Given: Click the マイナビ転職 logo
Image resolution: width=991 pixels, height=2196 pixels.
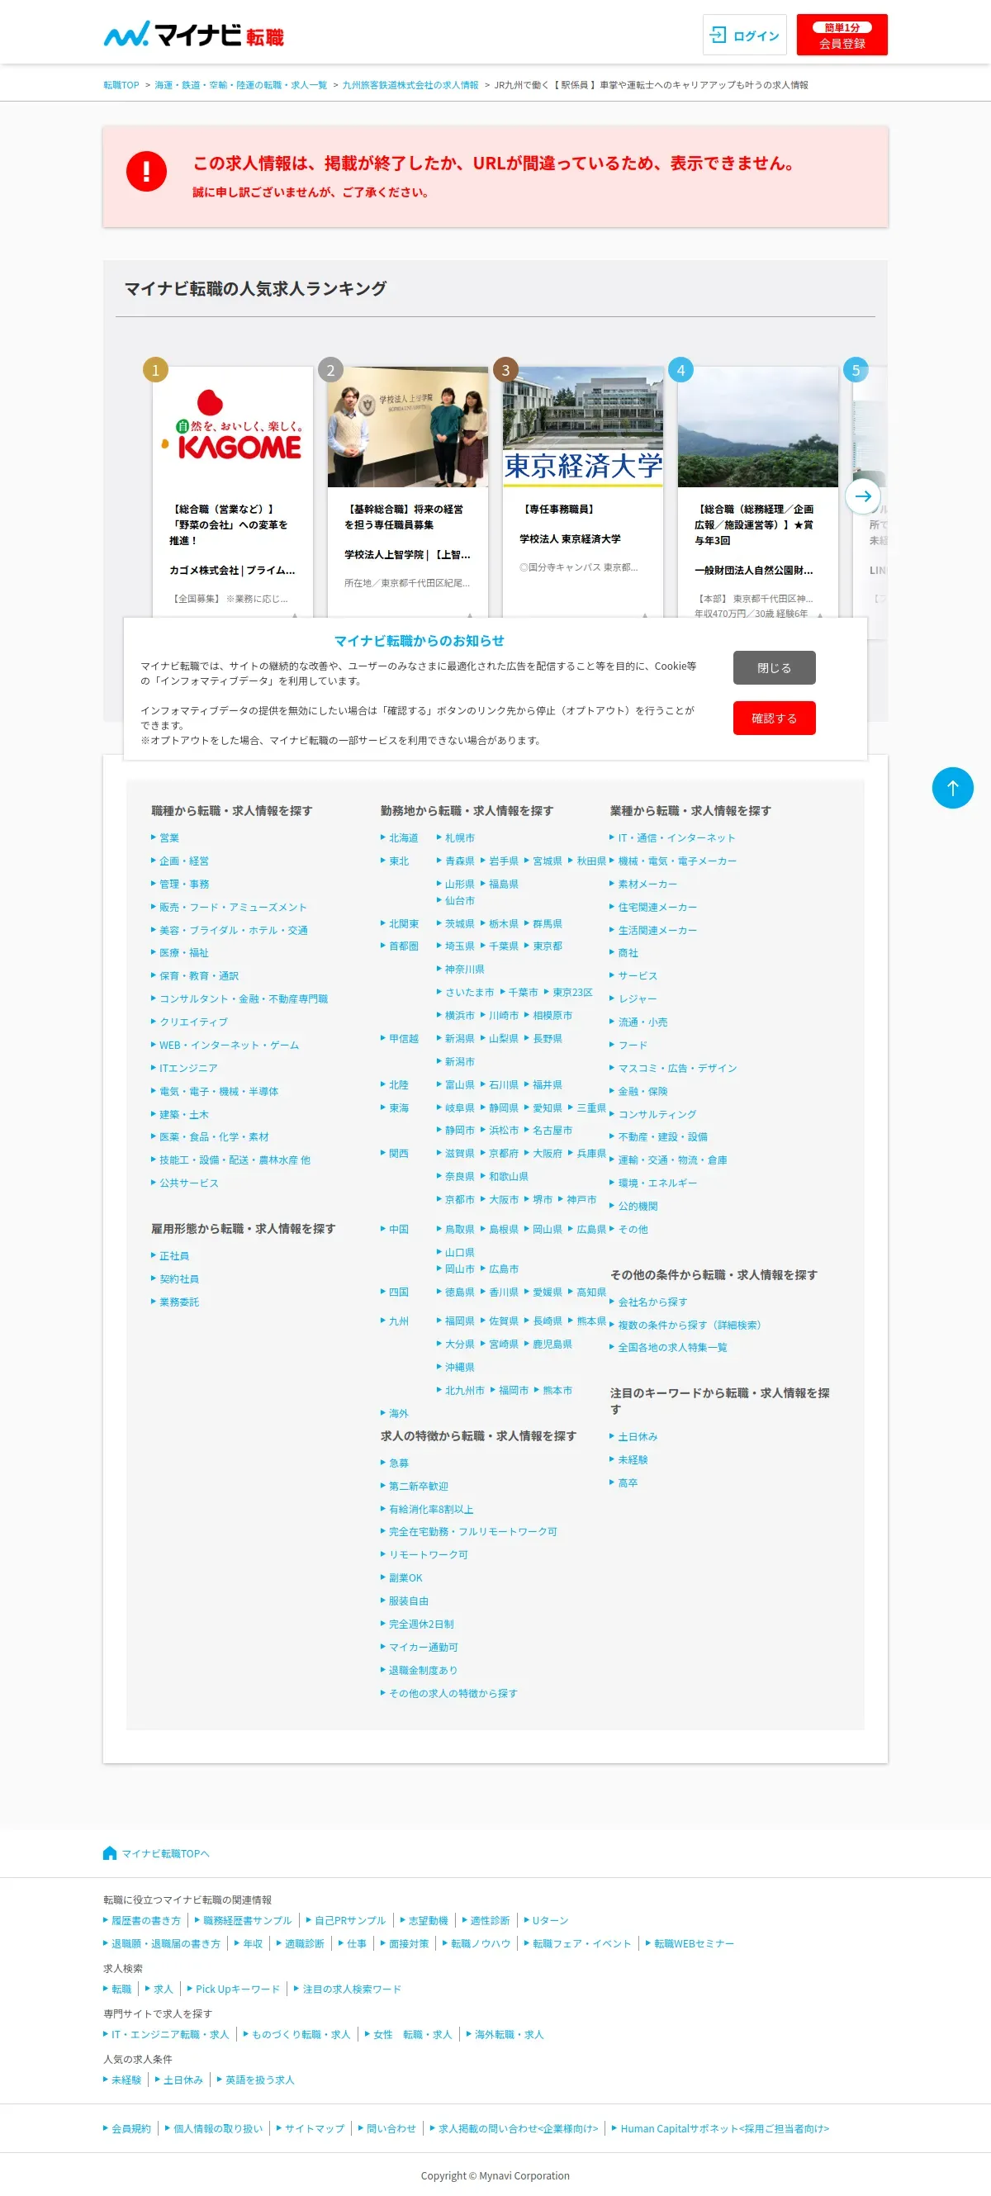Looking at the screenshot, I should pyautogui.click(x=193, y=34).
